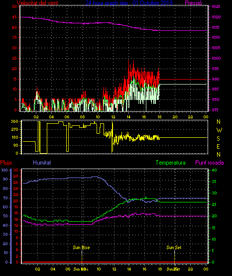Click the 'Sun Rise' marker label

coord(81,248)
